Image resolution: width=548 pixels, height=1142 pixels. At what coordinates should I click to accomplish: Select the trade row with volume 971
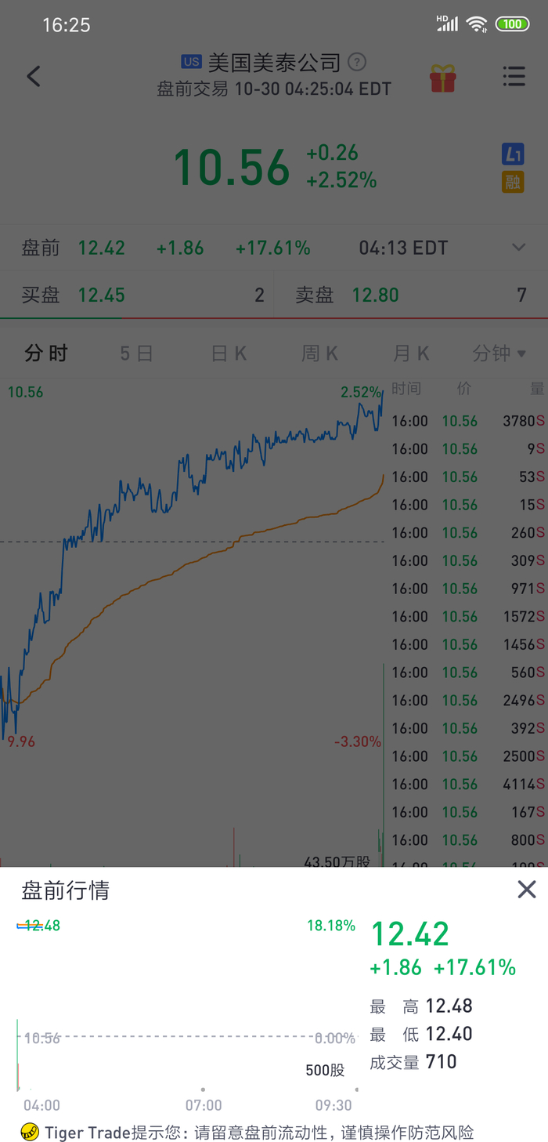(x=468, y=589)
